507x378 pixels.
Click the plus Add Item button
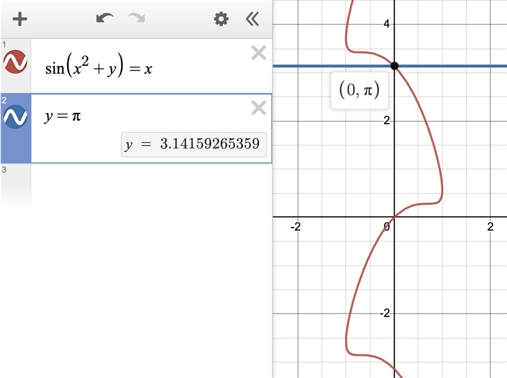[x=20, y=19]
